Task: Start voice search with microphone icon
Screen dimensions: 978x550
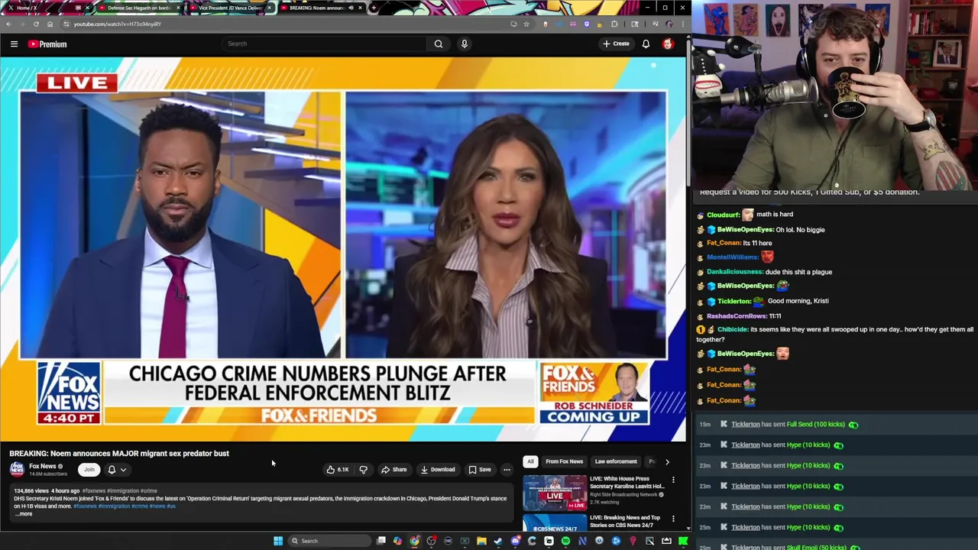Action: [464, 44]
